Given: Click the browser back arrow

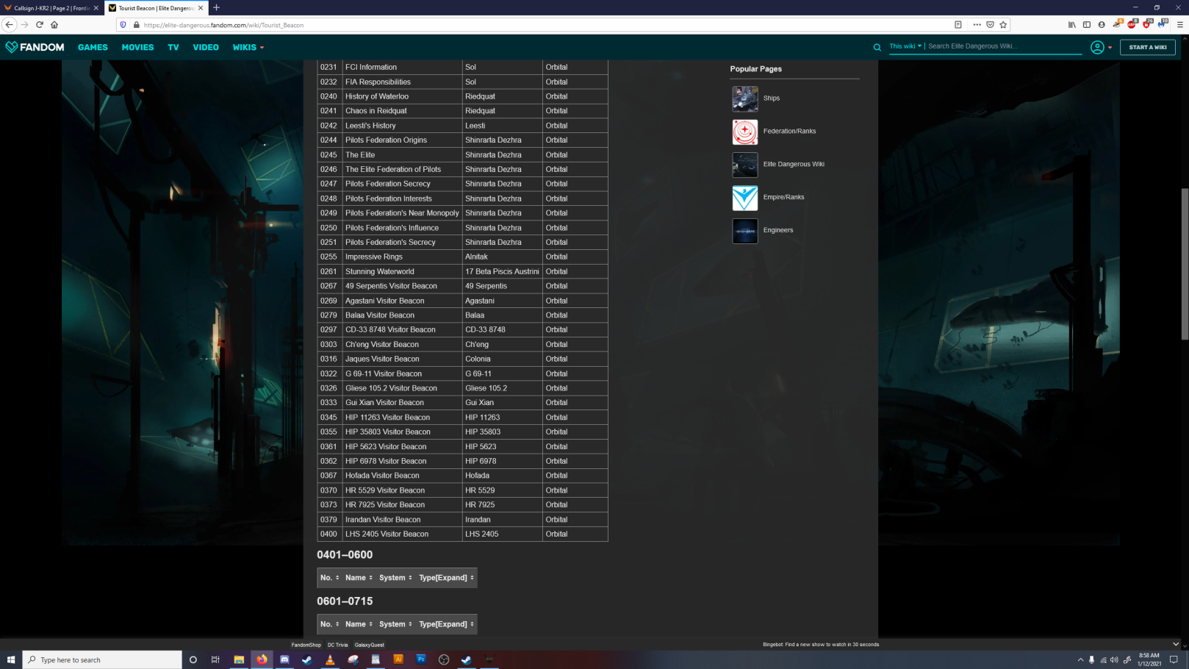Looking at the screenshot, I should click(x=10, y=24).
